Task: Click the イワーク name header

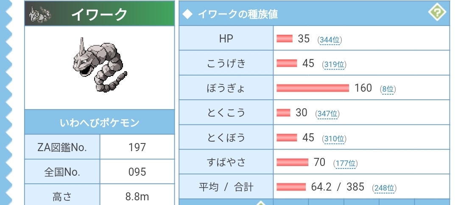Action: 99,14
